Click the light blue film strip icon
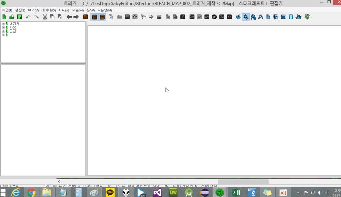341x197 pixels. tap(291, 17)
